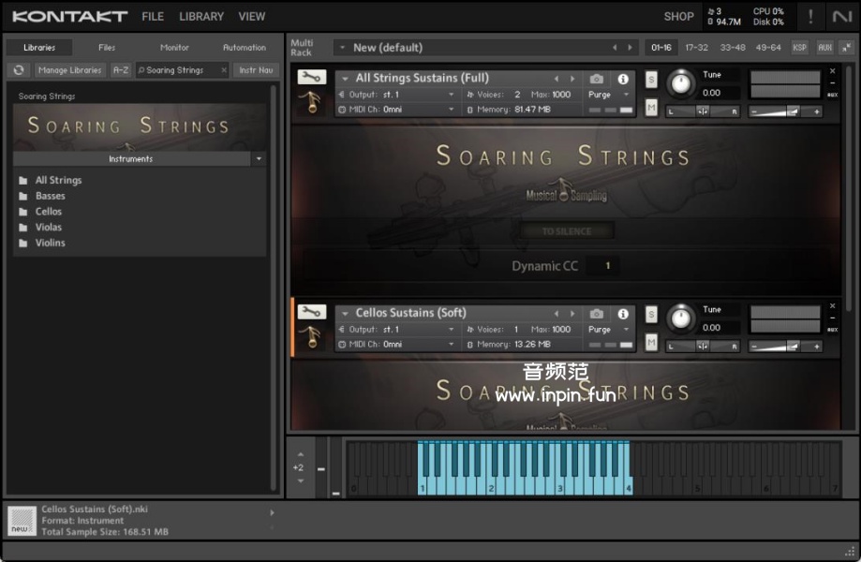Click the KSP script editor icon
Screen dimensions: 861x562
click(x=799, y=48)
